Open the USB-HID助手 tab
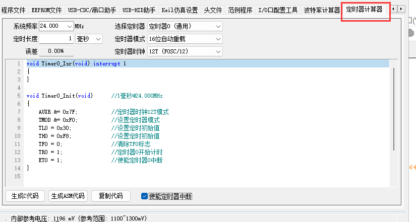The width and height of the screenshot is (416, 222). [139, 10]
